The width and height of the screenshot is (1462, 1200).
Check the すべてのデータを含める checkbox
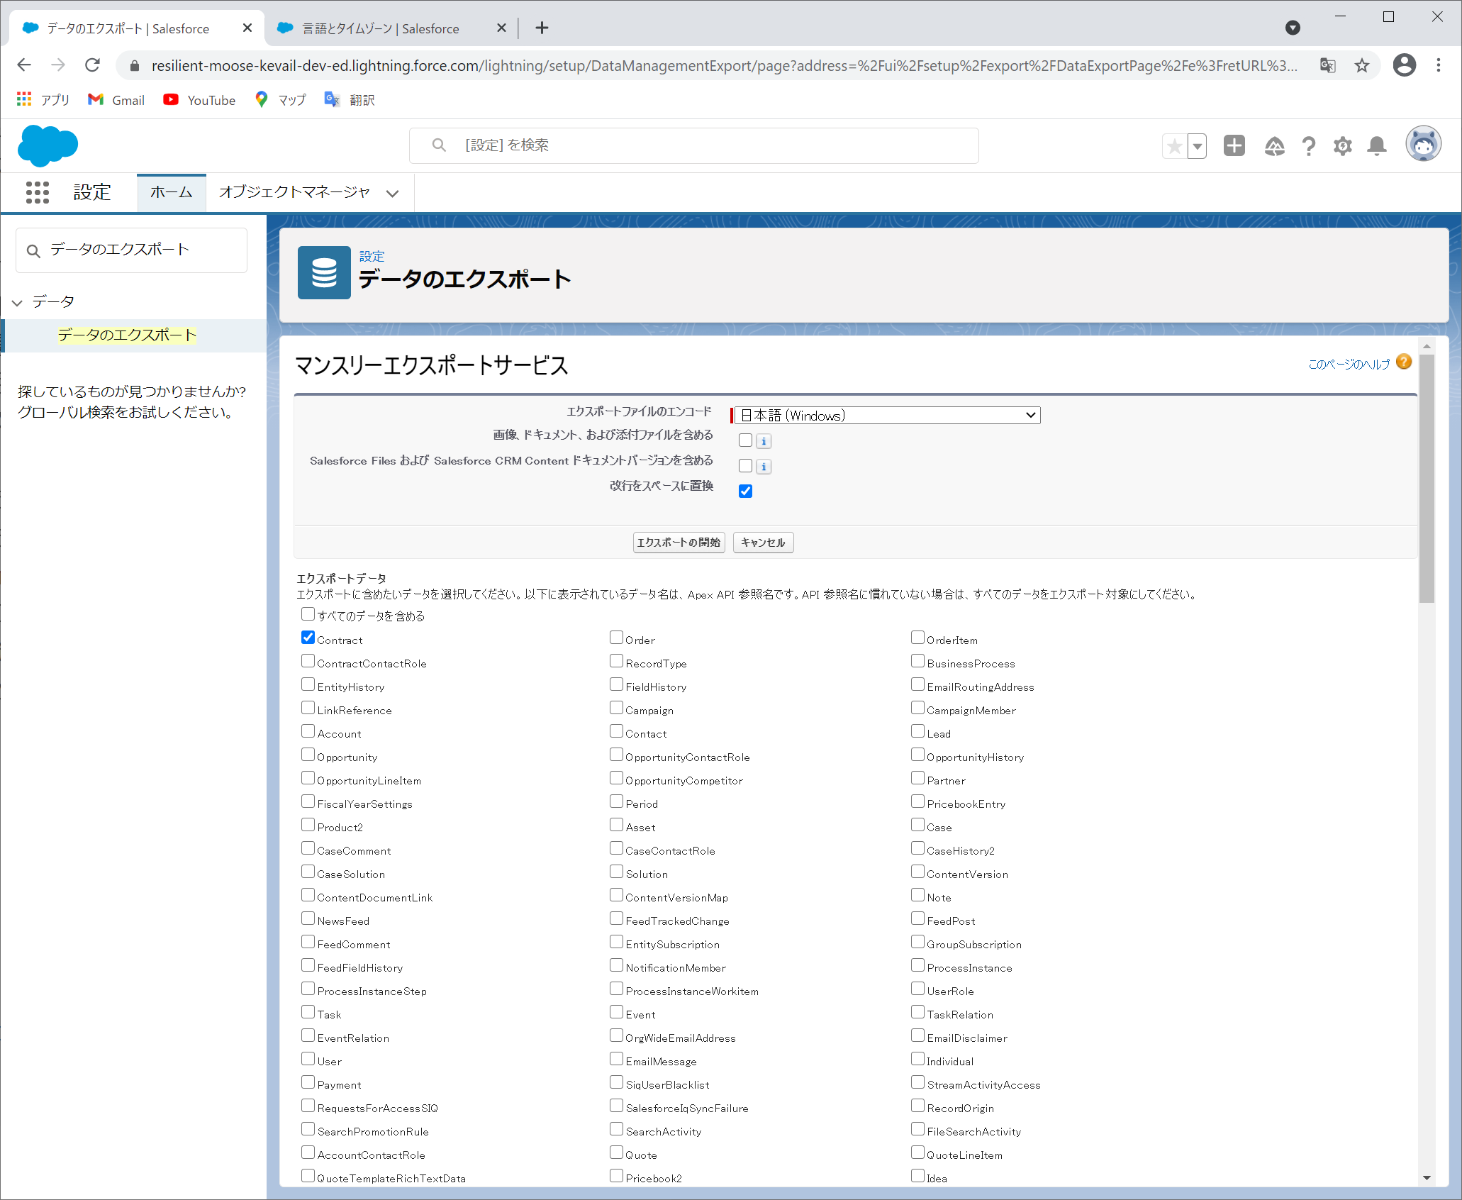308,613
